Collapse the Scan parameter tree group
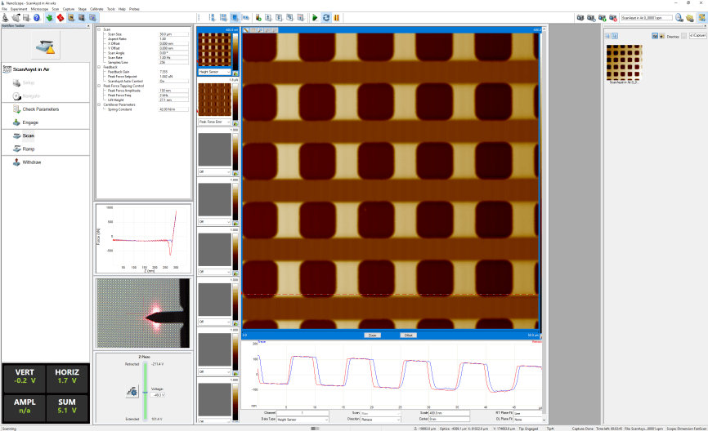This screenshot has height=431, width=708. [99, 29]
